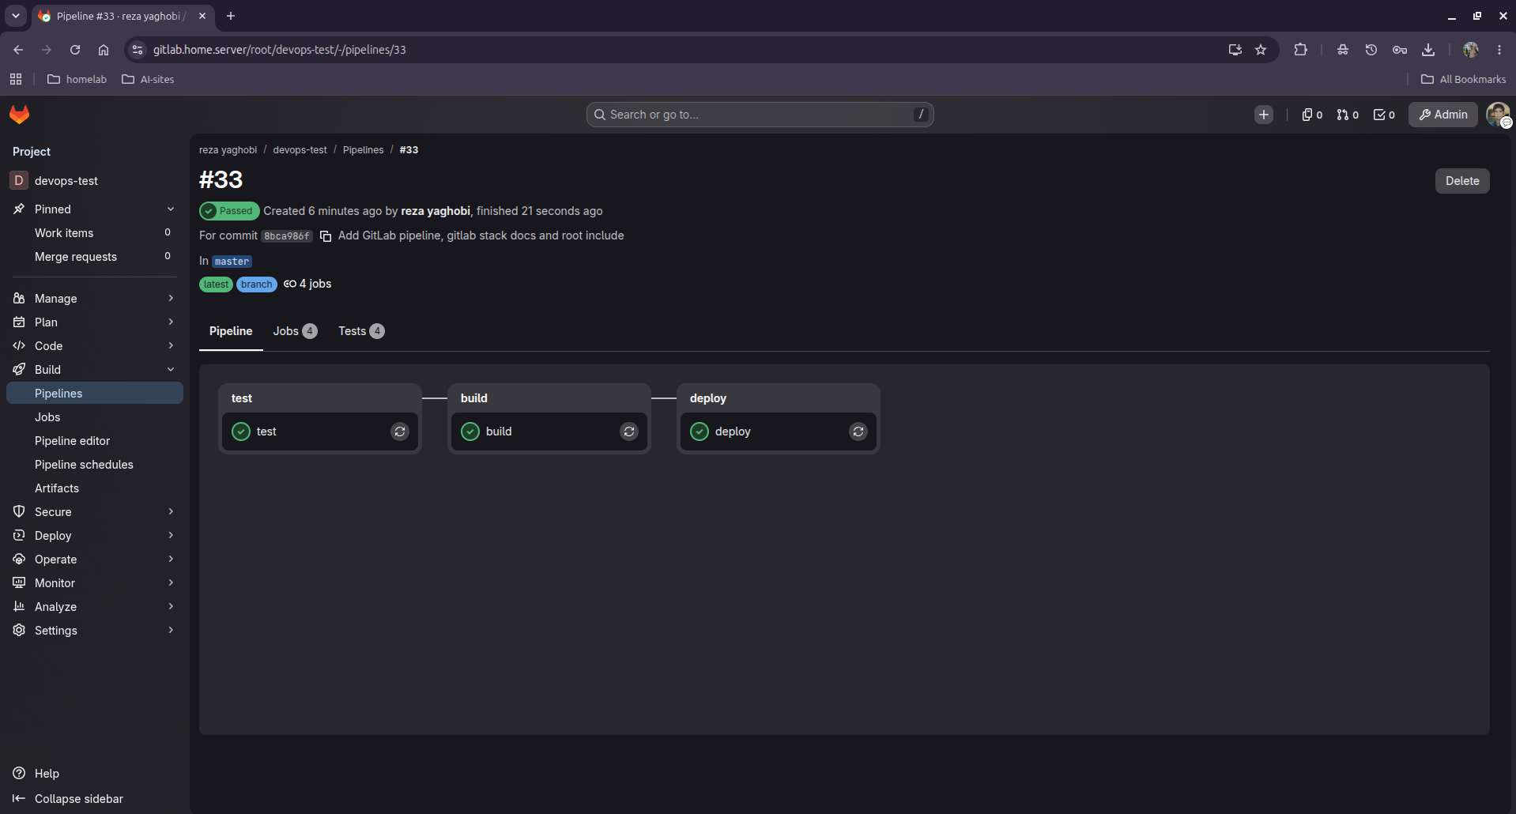The height and width of the screenshot is (814, 1516).
Task: View site information icon in address bar
Action: (138, 50)
